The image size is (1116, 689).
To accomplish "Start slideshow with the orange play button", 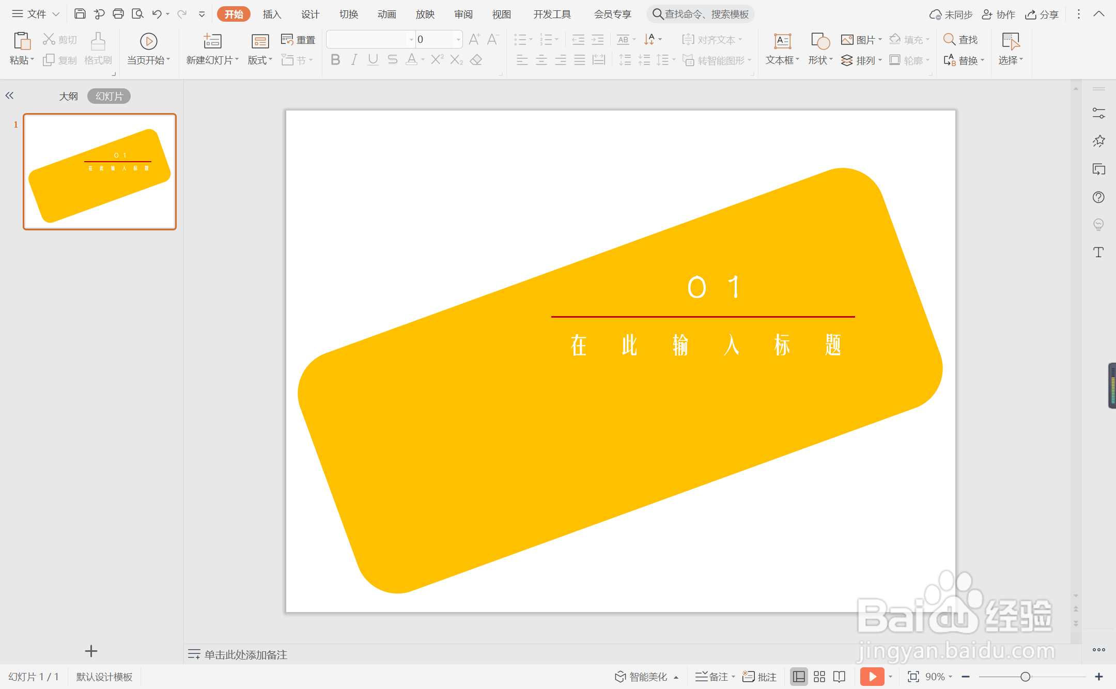I will point(873,676).
